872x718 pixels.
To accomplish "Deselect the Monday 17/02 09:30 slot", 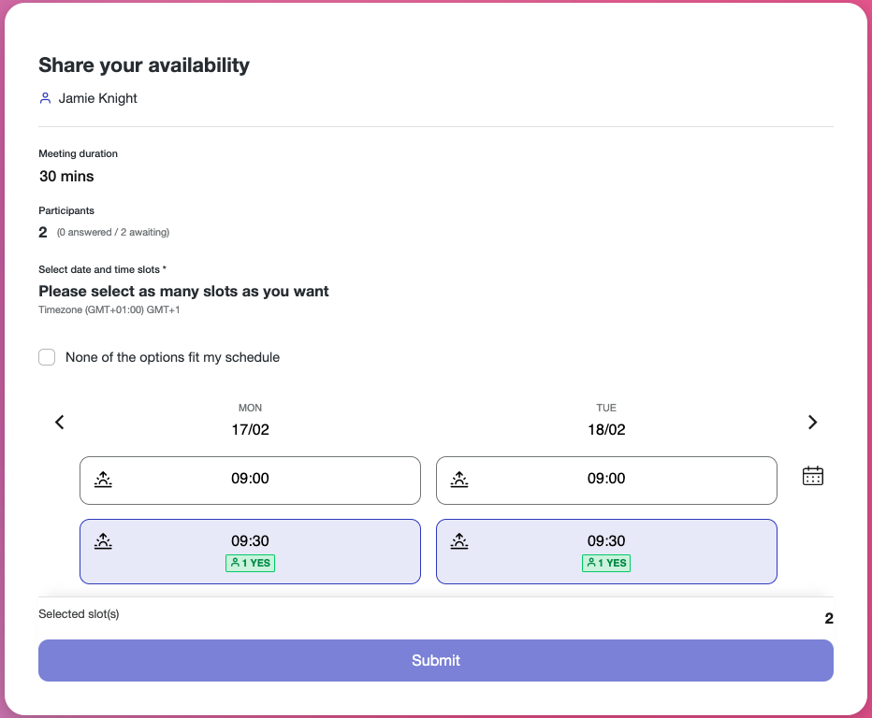I will point(250,552).
